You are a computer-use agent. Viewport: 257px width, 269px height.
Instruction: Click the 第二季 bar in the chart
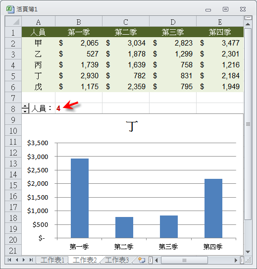[124, 227]
